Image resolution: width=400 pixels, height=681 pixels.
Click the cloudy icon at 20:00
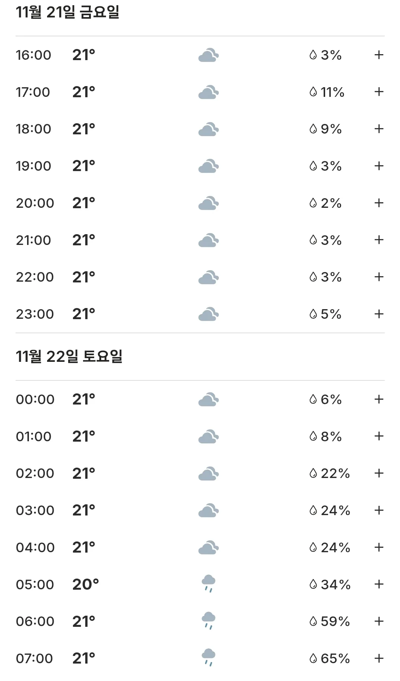coord(208,203)
